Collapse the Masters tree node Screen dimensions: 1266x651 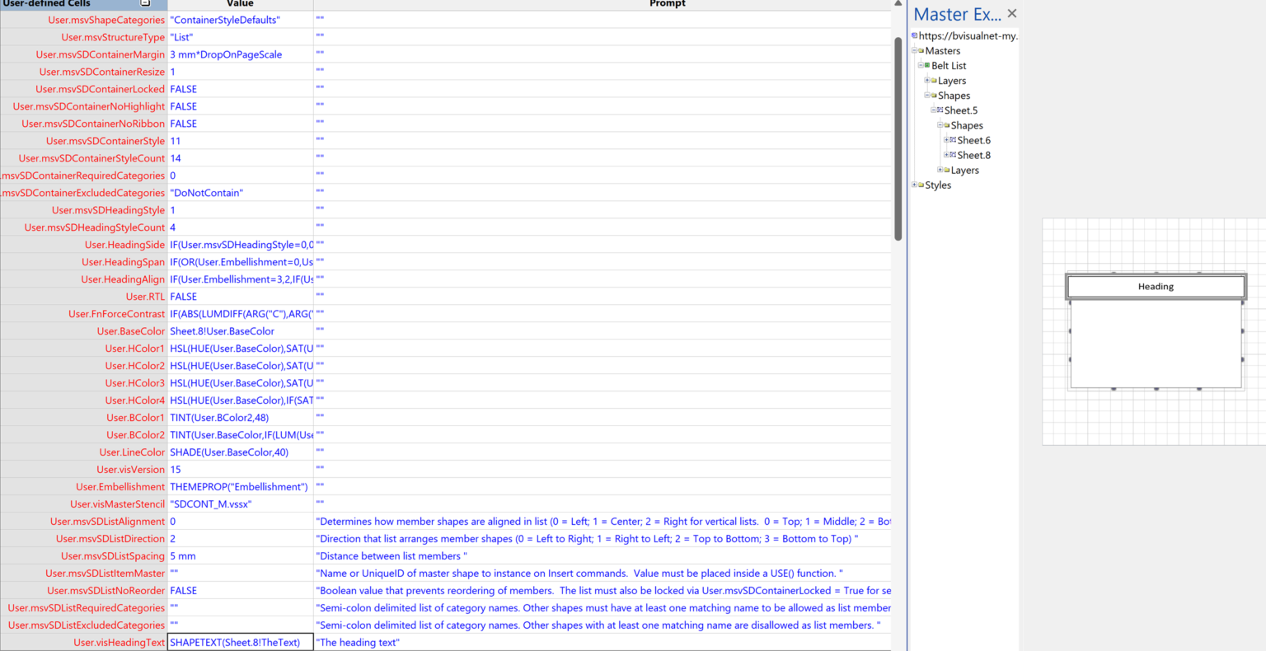point(913,50)
